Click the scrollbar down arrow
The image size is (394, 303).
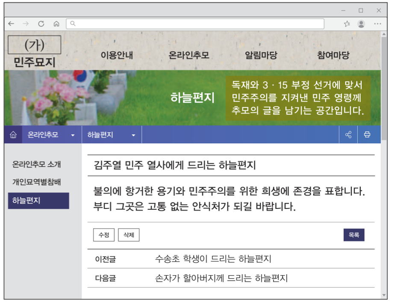384,295
